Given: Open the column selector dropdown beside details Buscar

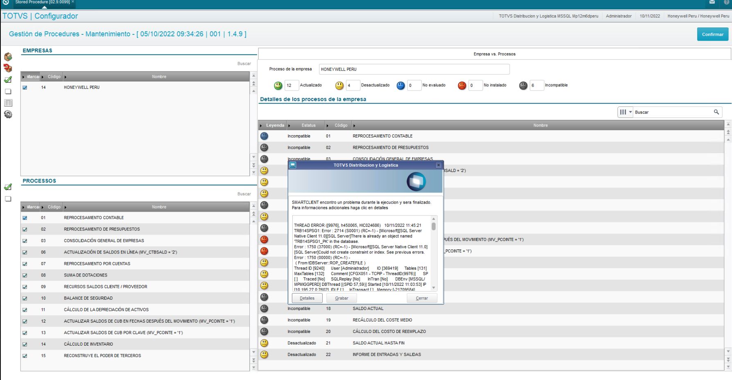Looking at the screenshot, I should pos(625,112).
